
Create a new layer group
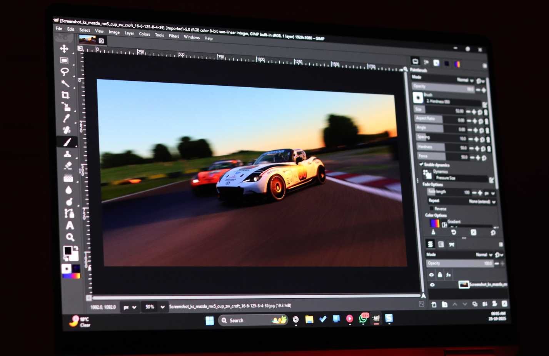pos(444,304)
